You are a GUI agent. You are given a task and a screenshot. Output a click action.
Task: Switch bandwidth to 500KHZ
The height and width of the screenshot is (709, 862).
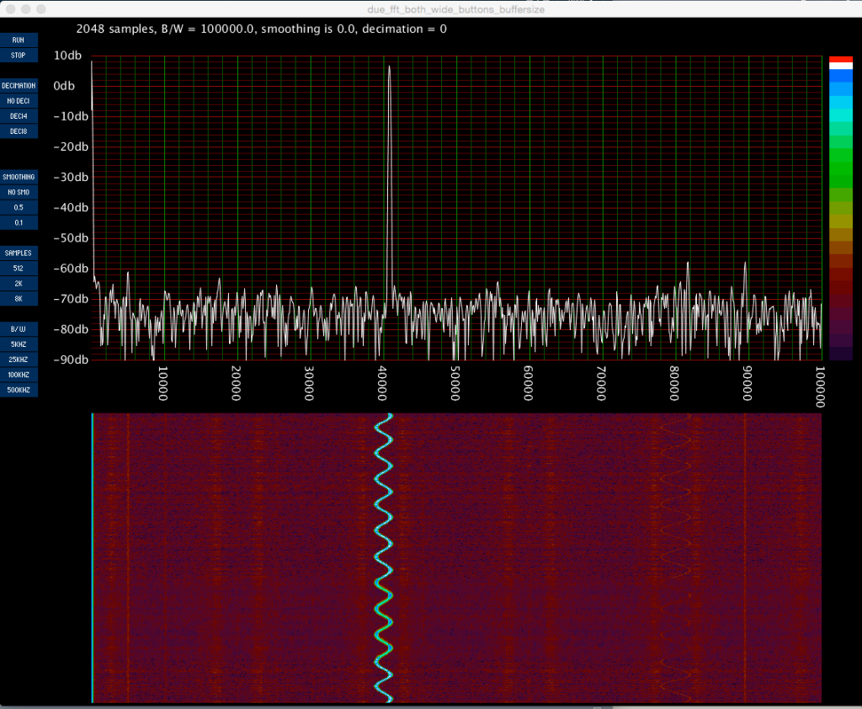coord(19,389)
